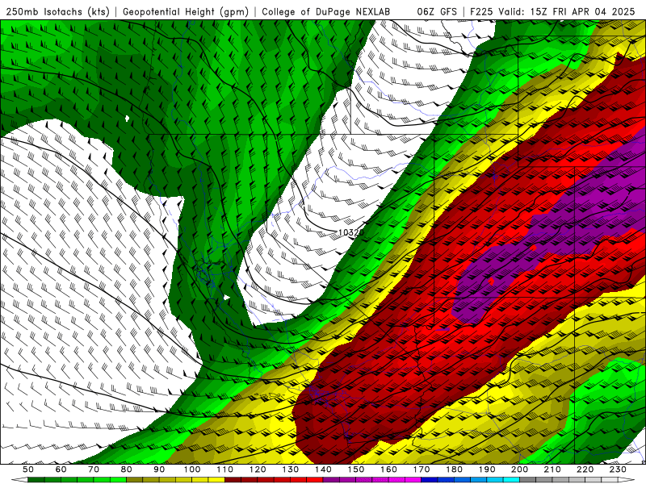Click the '170' value on the colorbar scale
This screenshot has width=646, height=484.
[421, 469]
